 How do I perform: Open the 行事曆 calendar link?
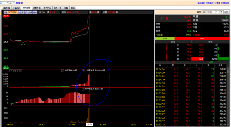click(x=217, y=3)
